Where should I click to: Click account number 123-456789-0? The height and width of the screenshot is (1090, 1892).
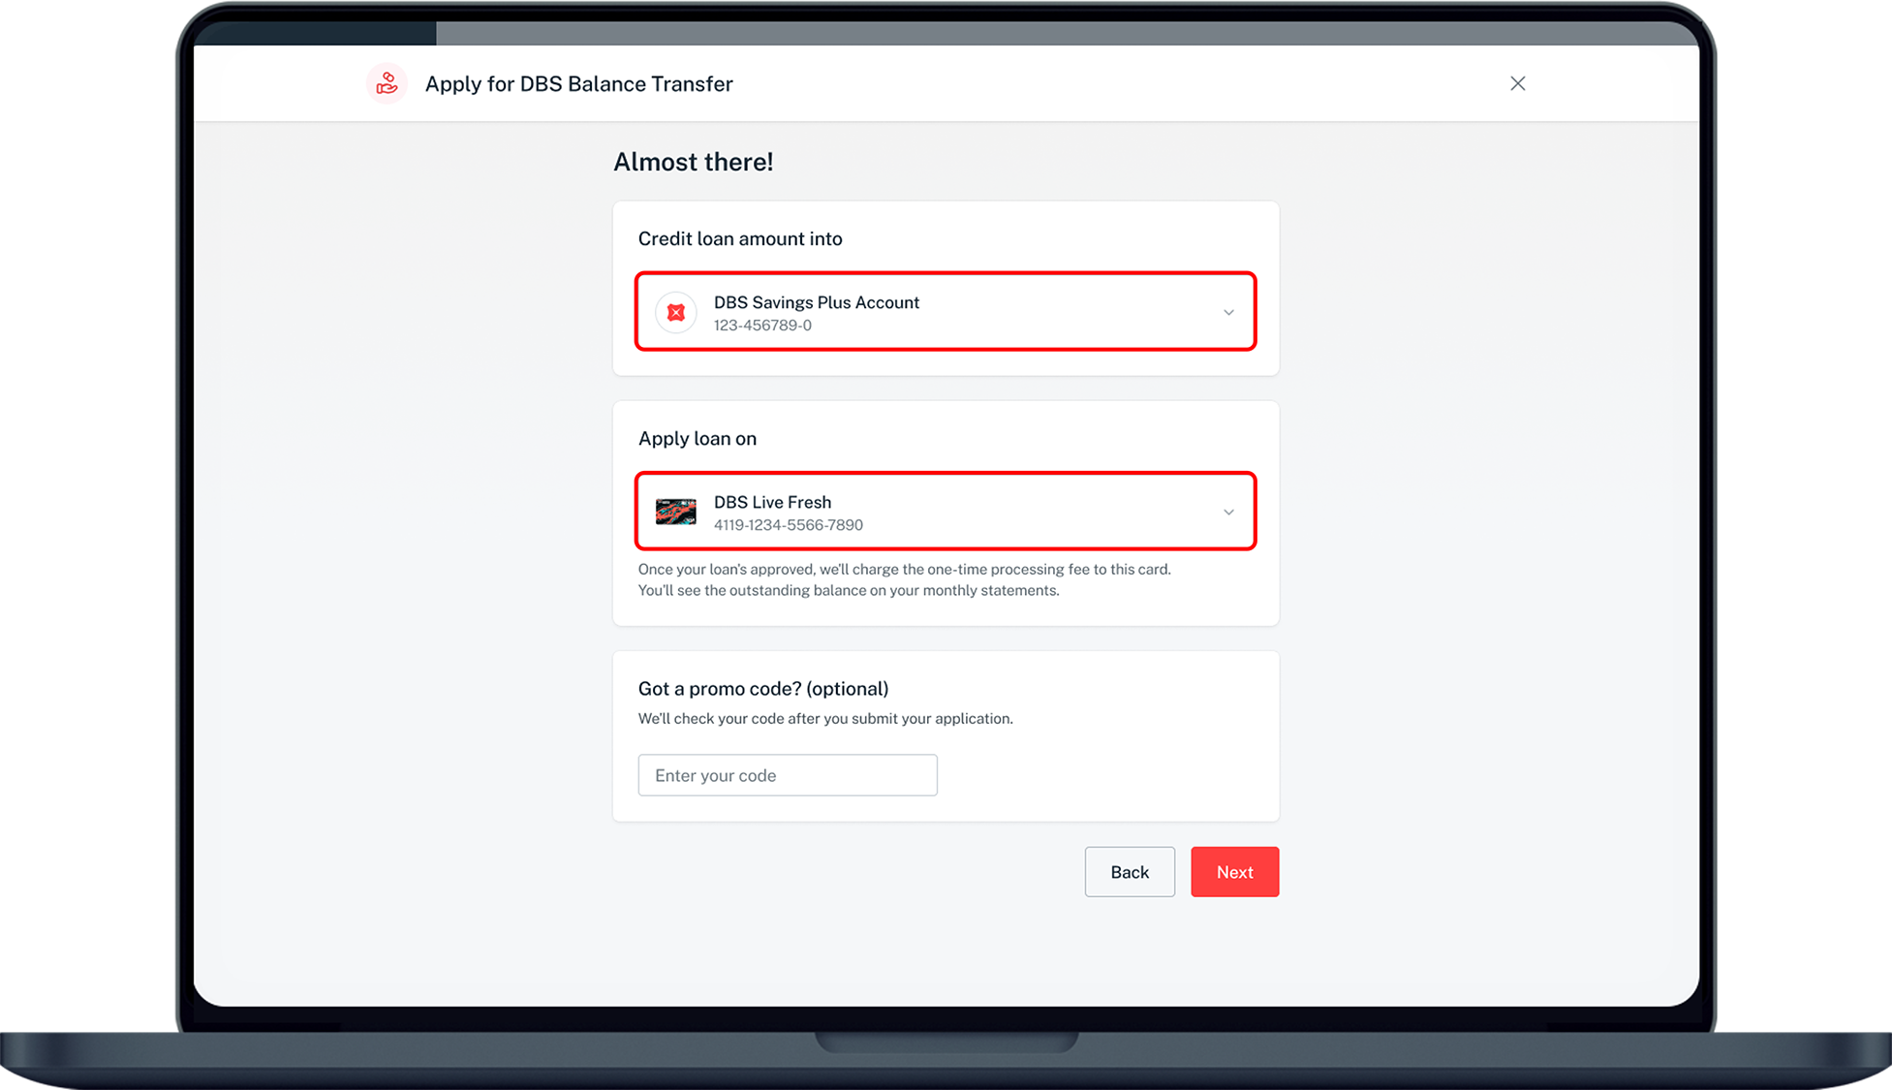[762, 326]
